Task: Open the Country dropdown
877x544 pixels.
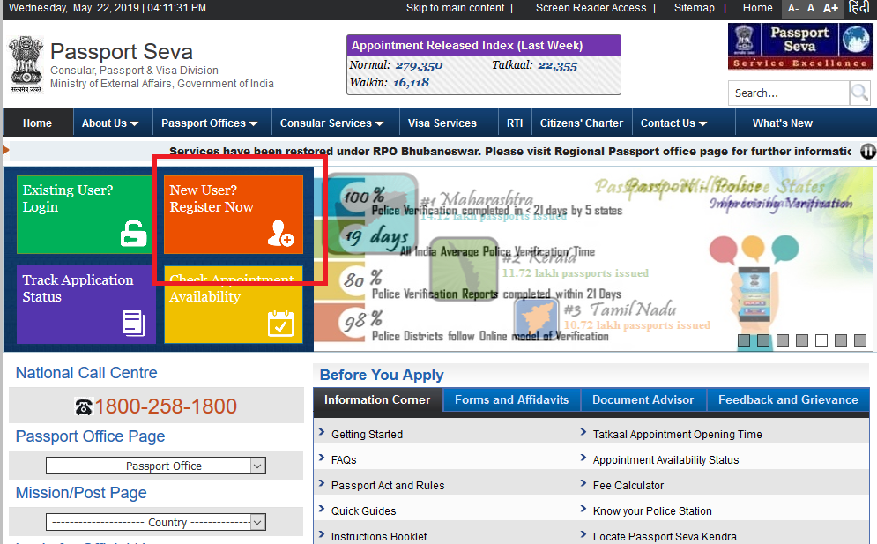Action: click(x=256, y=521)
